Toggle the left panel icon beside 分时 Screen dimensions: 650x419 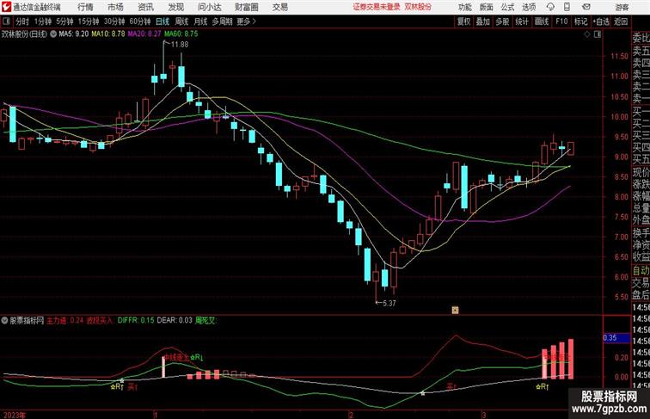tap(6, 22)
